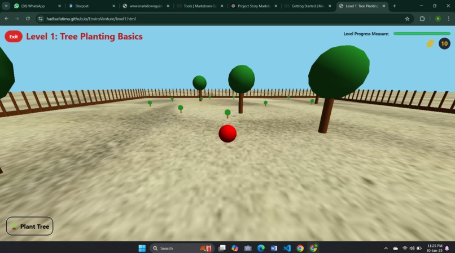The image size is (455, 253).
Task: Open the notifications bell
Action: [447, 248]
